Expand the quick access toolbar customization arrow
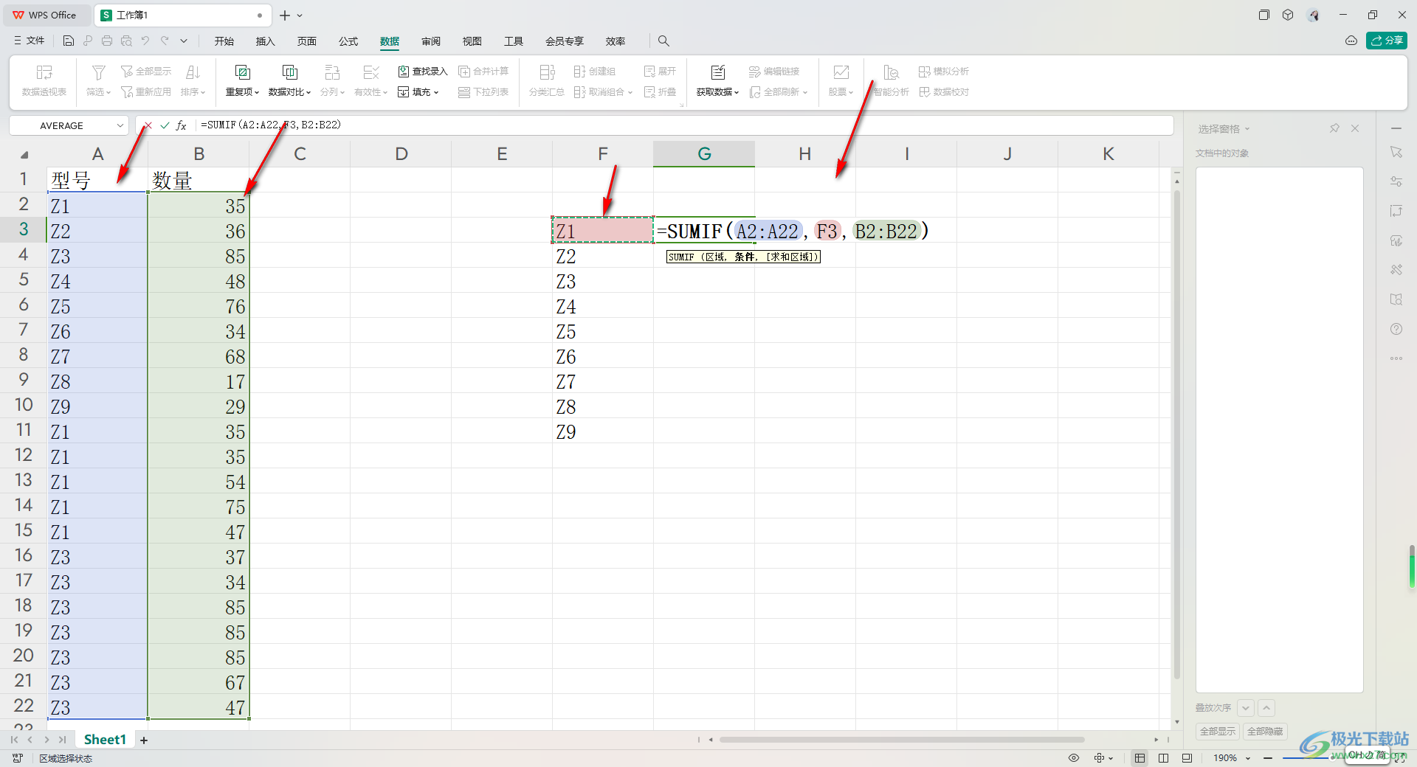Screen dimensions: 1417x767 pyautogui.click(x=184, y=41)
